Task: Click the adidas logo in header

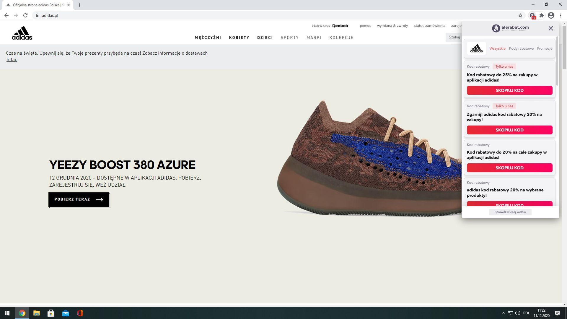Action: [x=22, y=33]
